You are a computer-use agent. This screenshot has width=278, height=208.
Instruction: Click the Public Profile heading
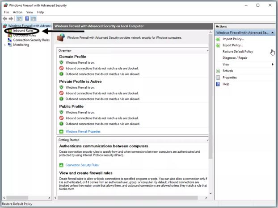click(x=71, y=106)
